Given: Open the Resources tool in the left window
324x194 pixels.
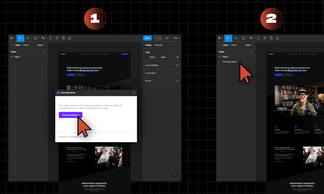Looking at the screenshot, I should coord(57,38).
